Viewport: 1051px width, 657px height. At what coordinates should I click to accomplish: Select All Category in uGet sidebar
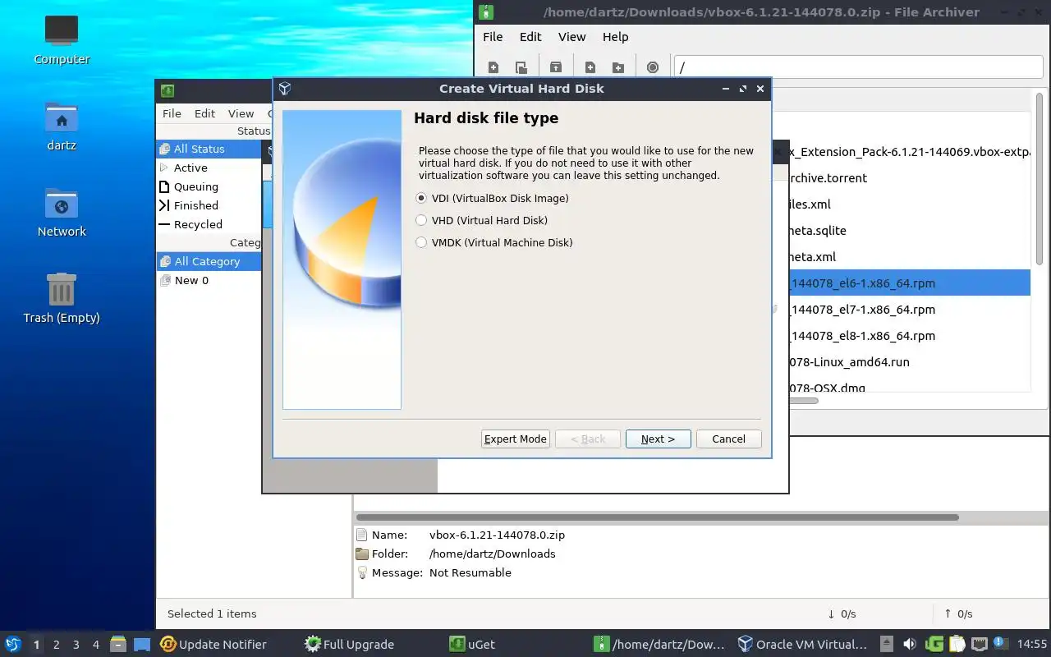pyautogui.click(x=209, y=261)
